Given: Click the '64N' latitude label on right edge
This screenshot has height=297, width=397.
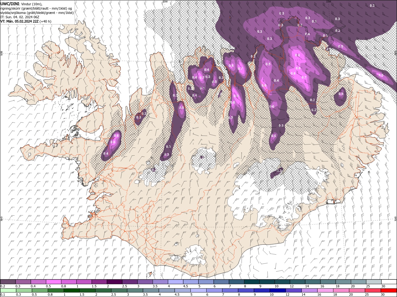Looking at the screenshot, I should [395, 219].
